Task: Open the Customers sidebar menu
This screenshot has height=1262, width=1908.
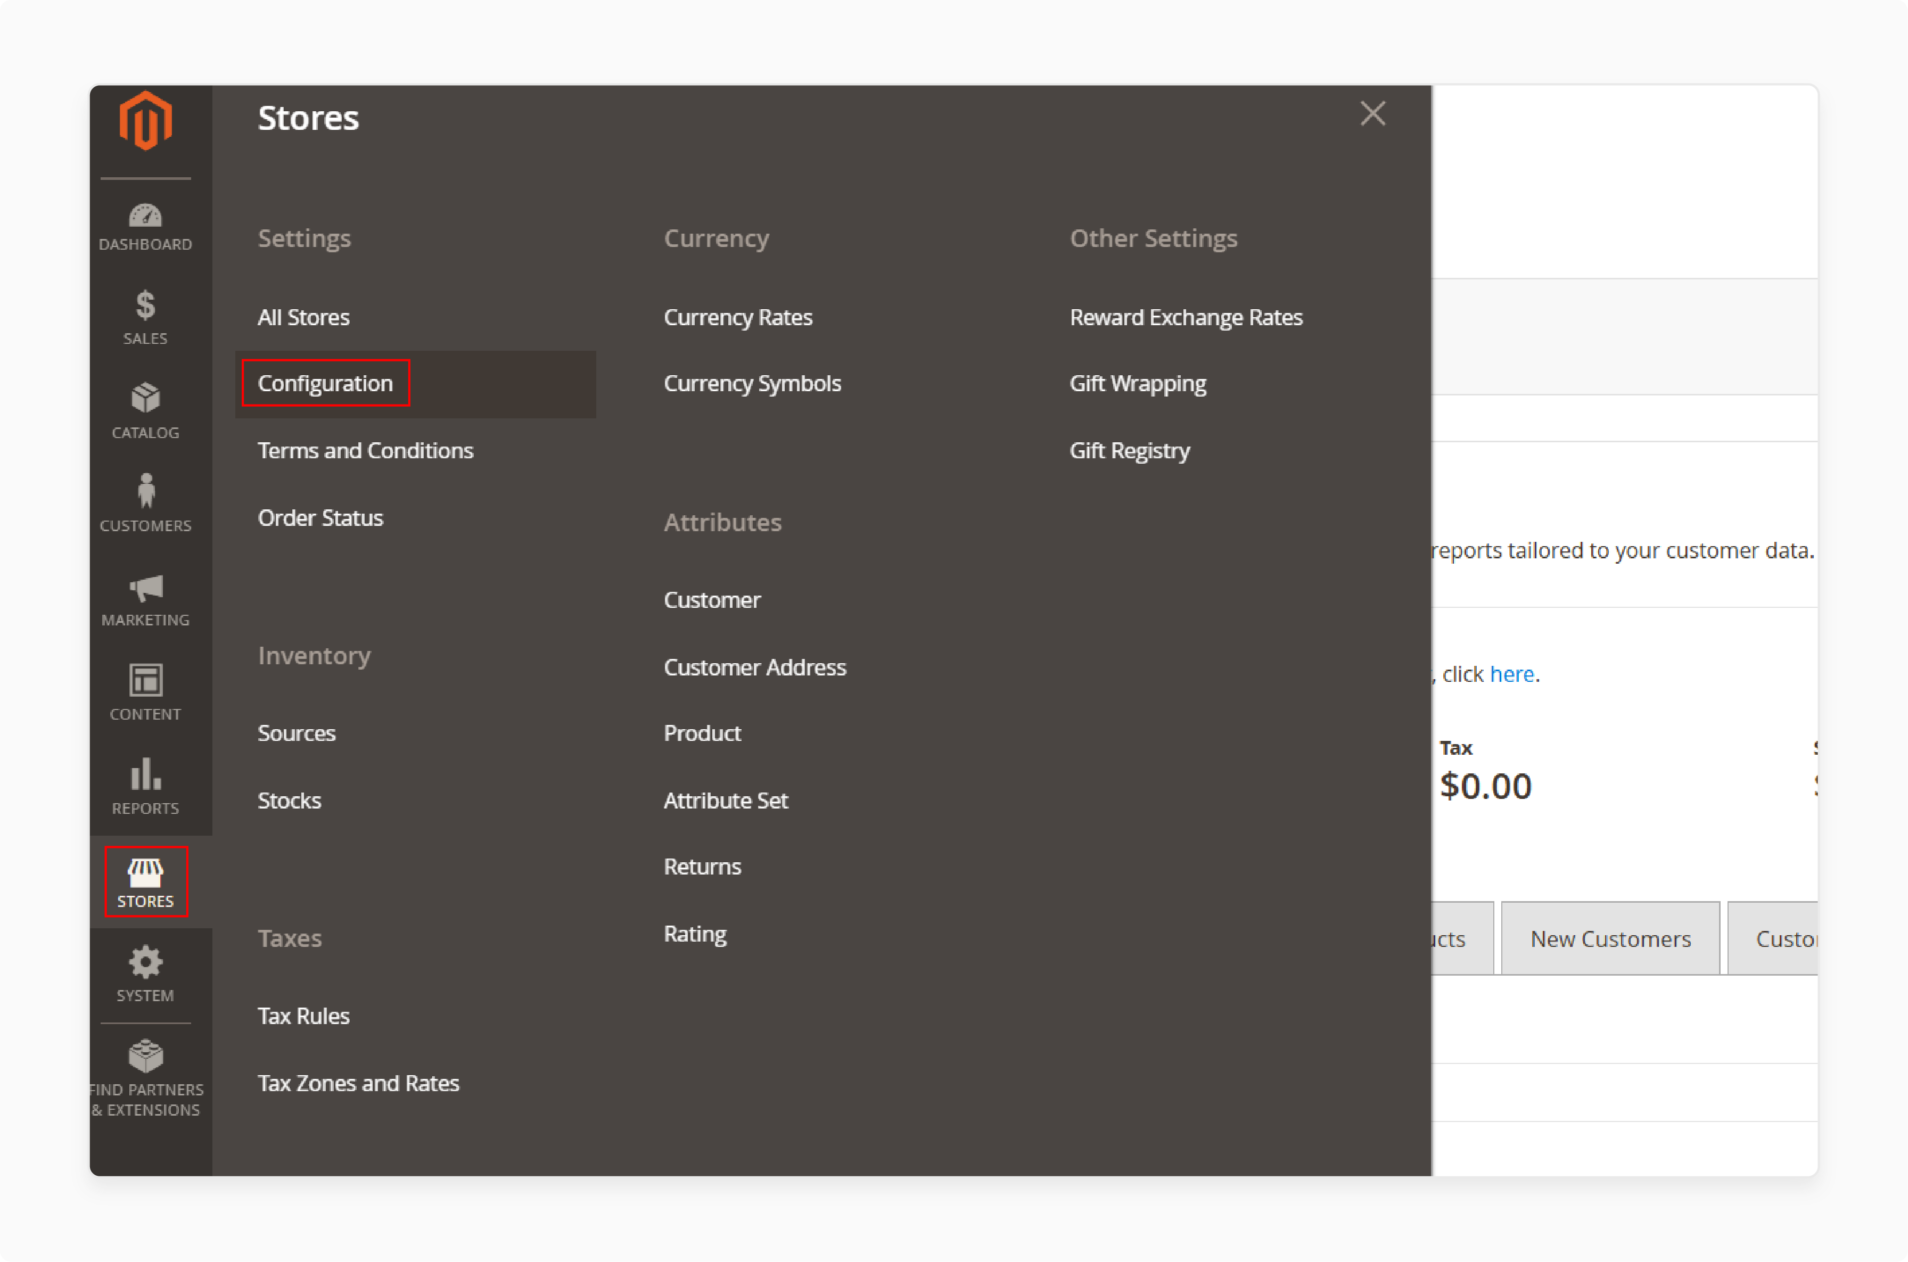Action: pos(146,504)
